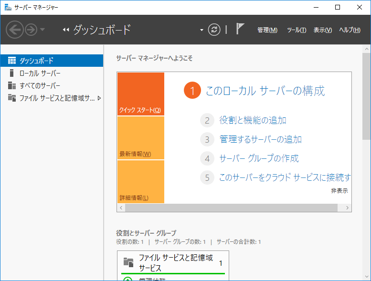This screenshot has height=281, width=371.
Task: Select the クイック スタート(Q) tile
Action: pos(141,94)
